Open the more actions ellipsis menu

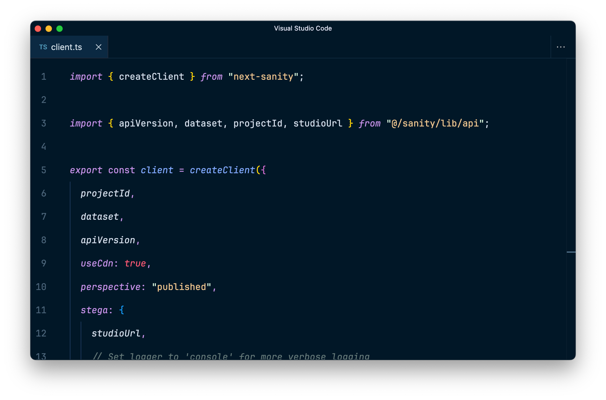coord(561,47)
